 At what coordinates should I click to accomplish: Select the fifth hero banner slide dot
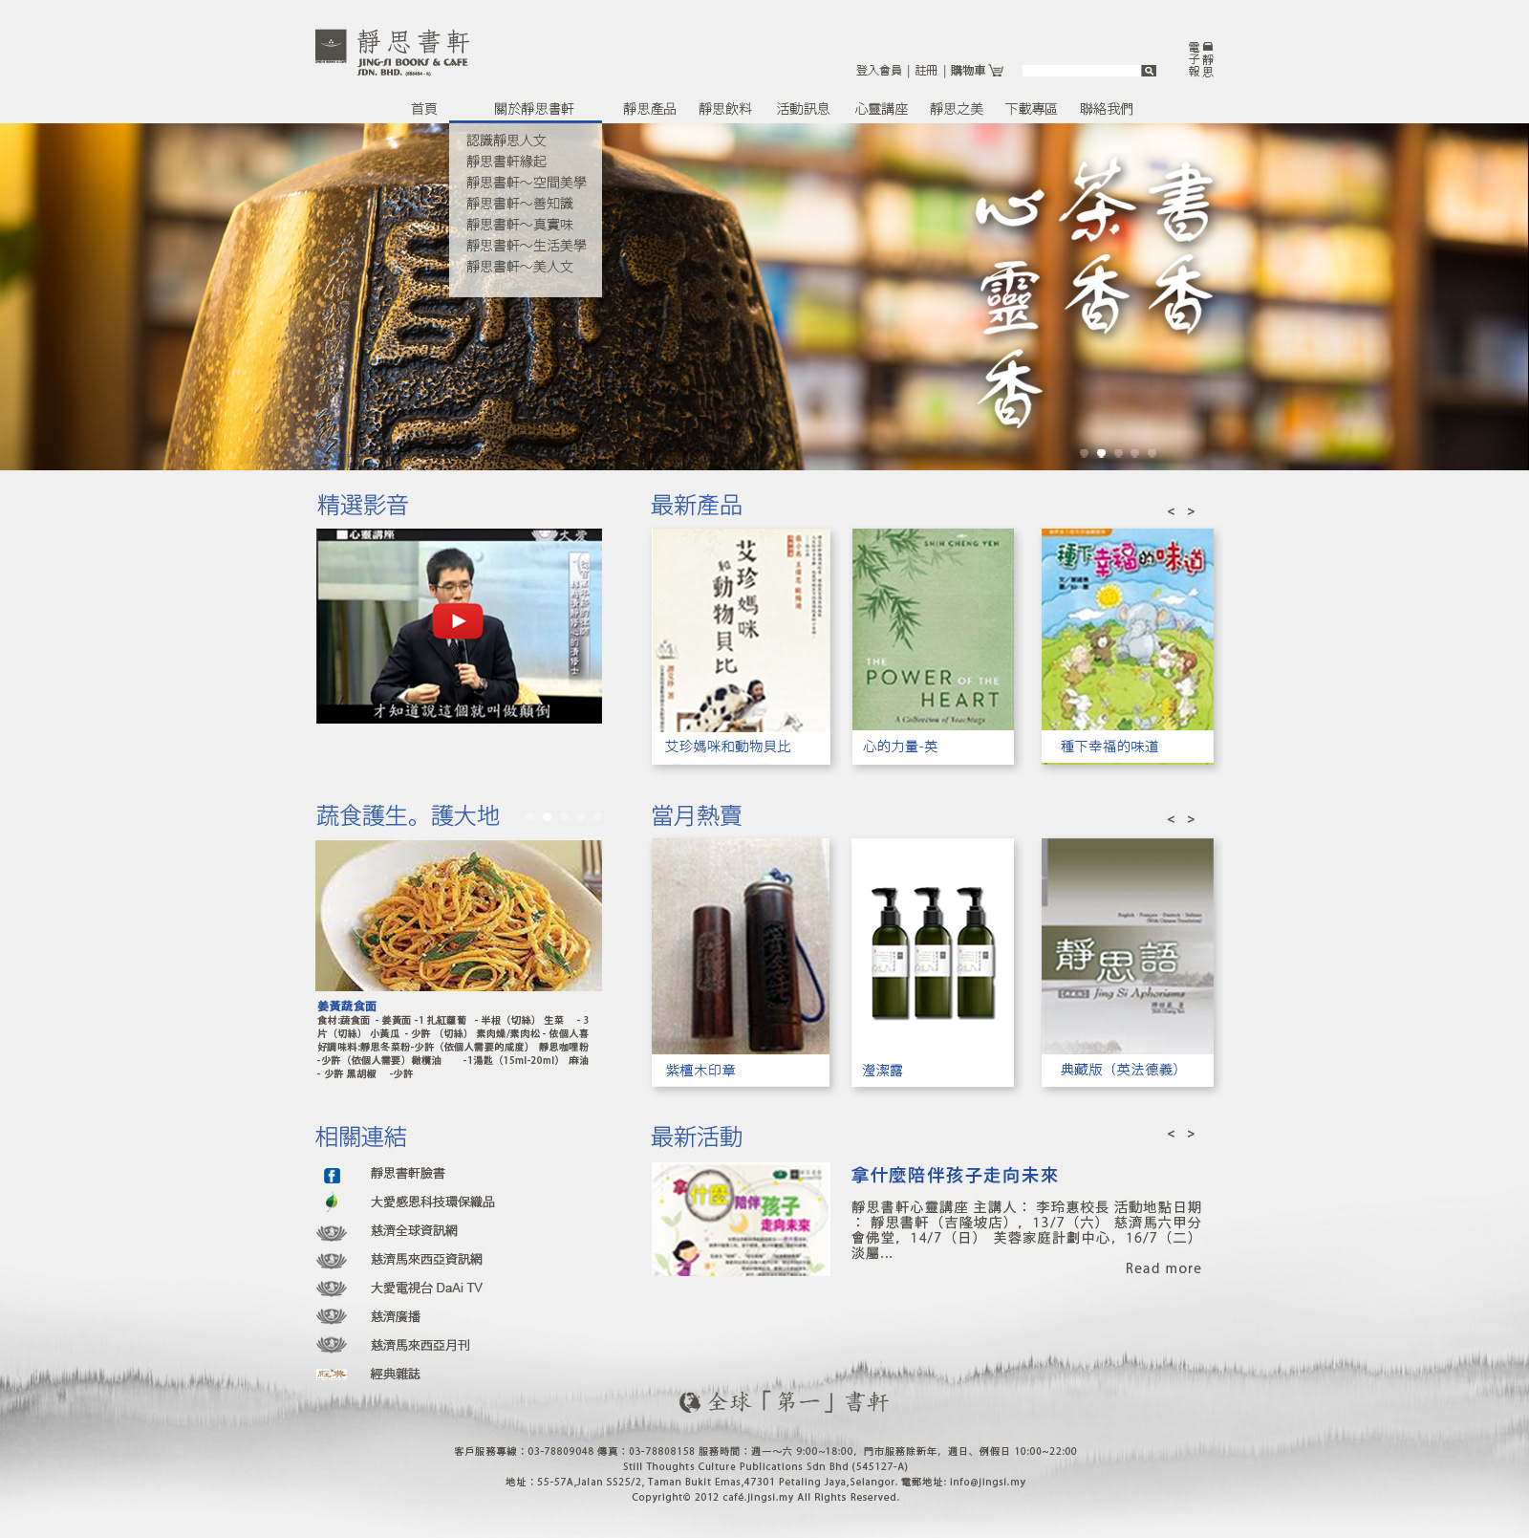[x=1152, y=453]
